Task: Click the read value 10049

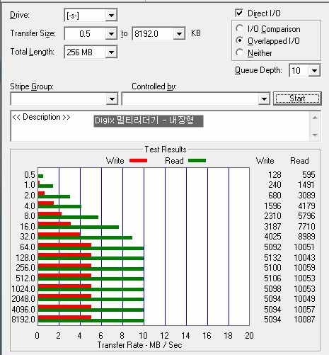Action: point(304,299)
